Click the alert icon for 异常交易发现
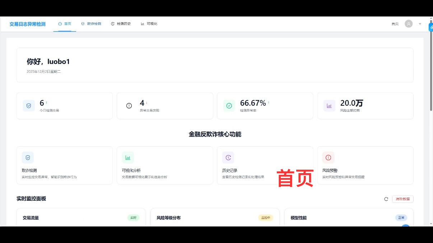 pos(129,106)
